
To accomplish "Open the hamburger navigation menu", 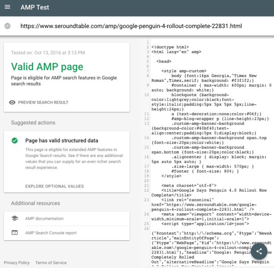I will point(8,8).
